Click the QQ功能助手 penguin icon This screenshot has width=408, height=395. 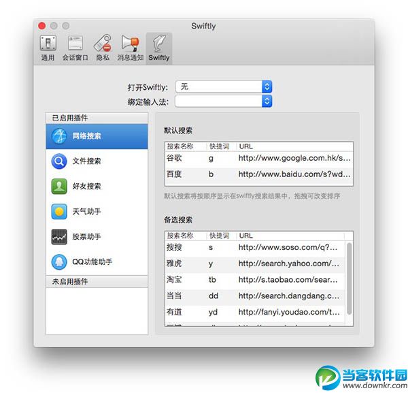click(x=59, y=262)
